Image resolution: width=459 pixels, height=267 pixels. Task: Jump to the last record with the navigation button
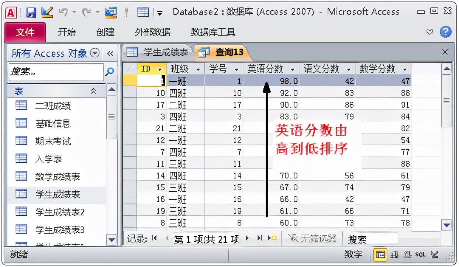click(x=259, y=238)
